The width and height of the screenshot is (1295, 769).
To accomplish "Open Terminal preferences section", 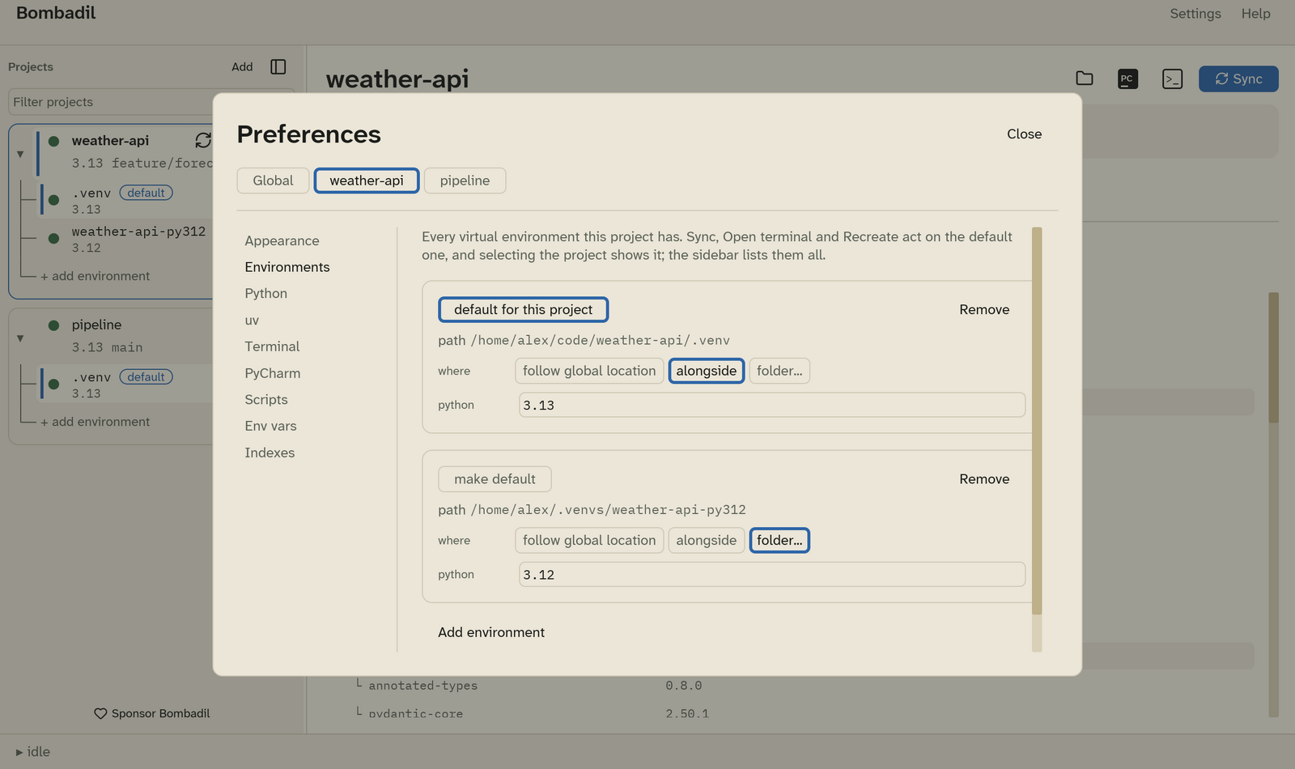I will pyautogui.click(x=272, y=346).
